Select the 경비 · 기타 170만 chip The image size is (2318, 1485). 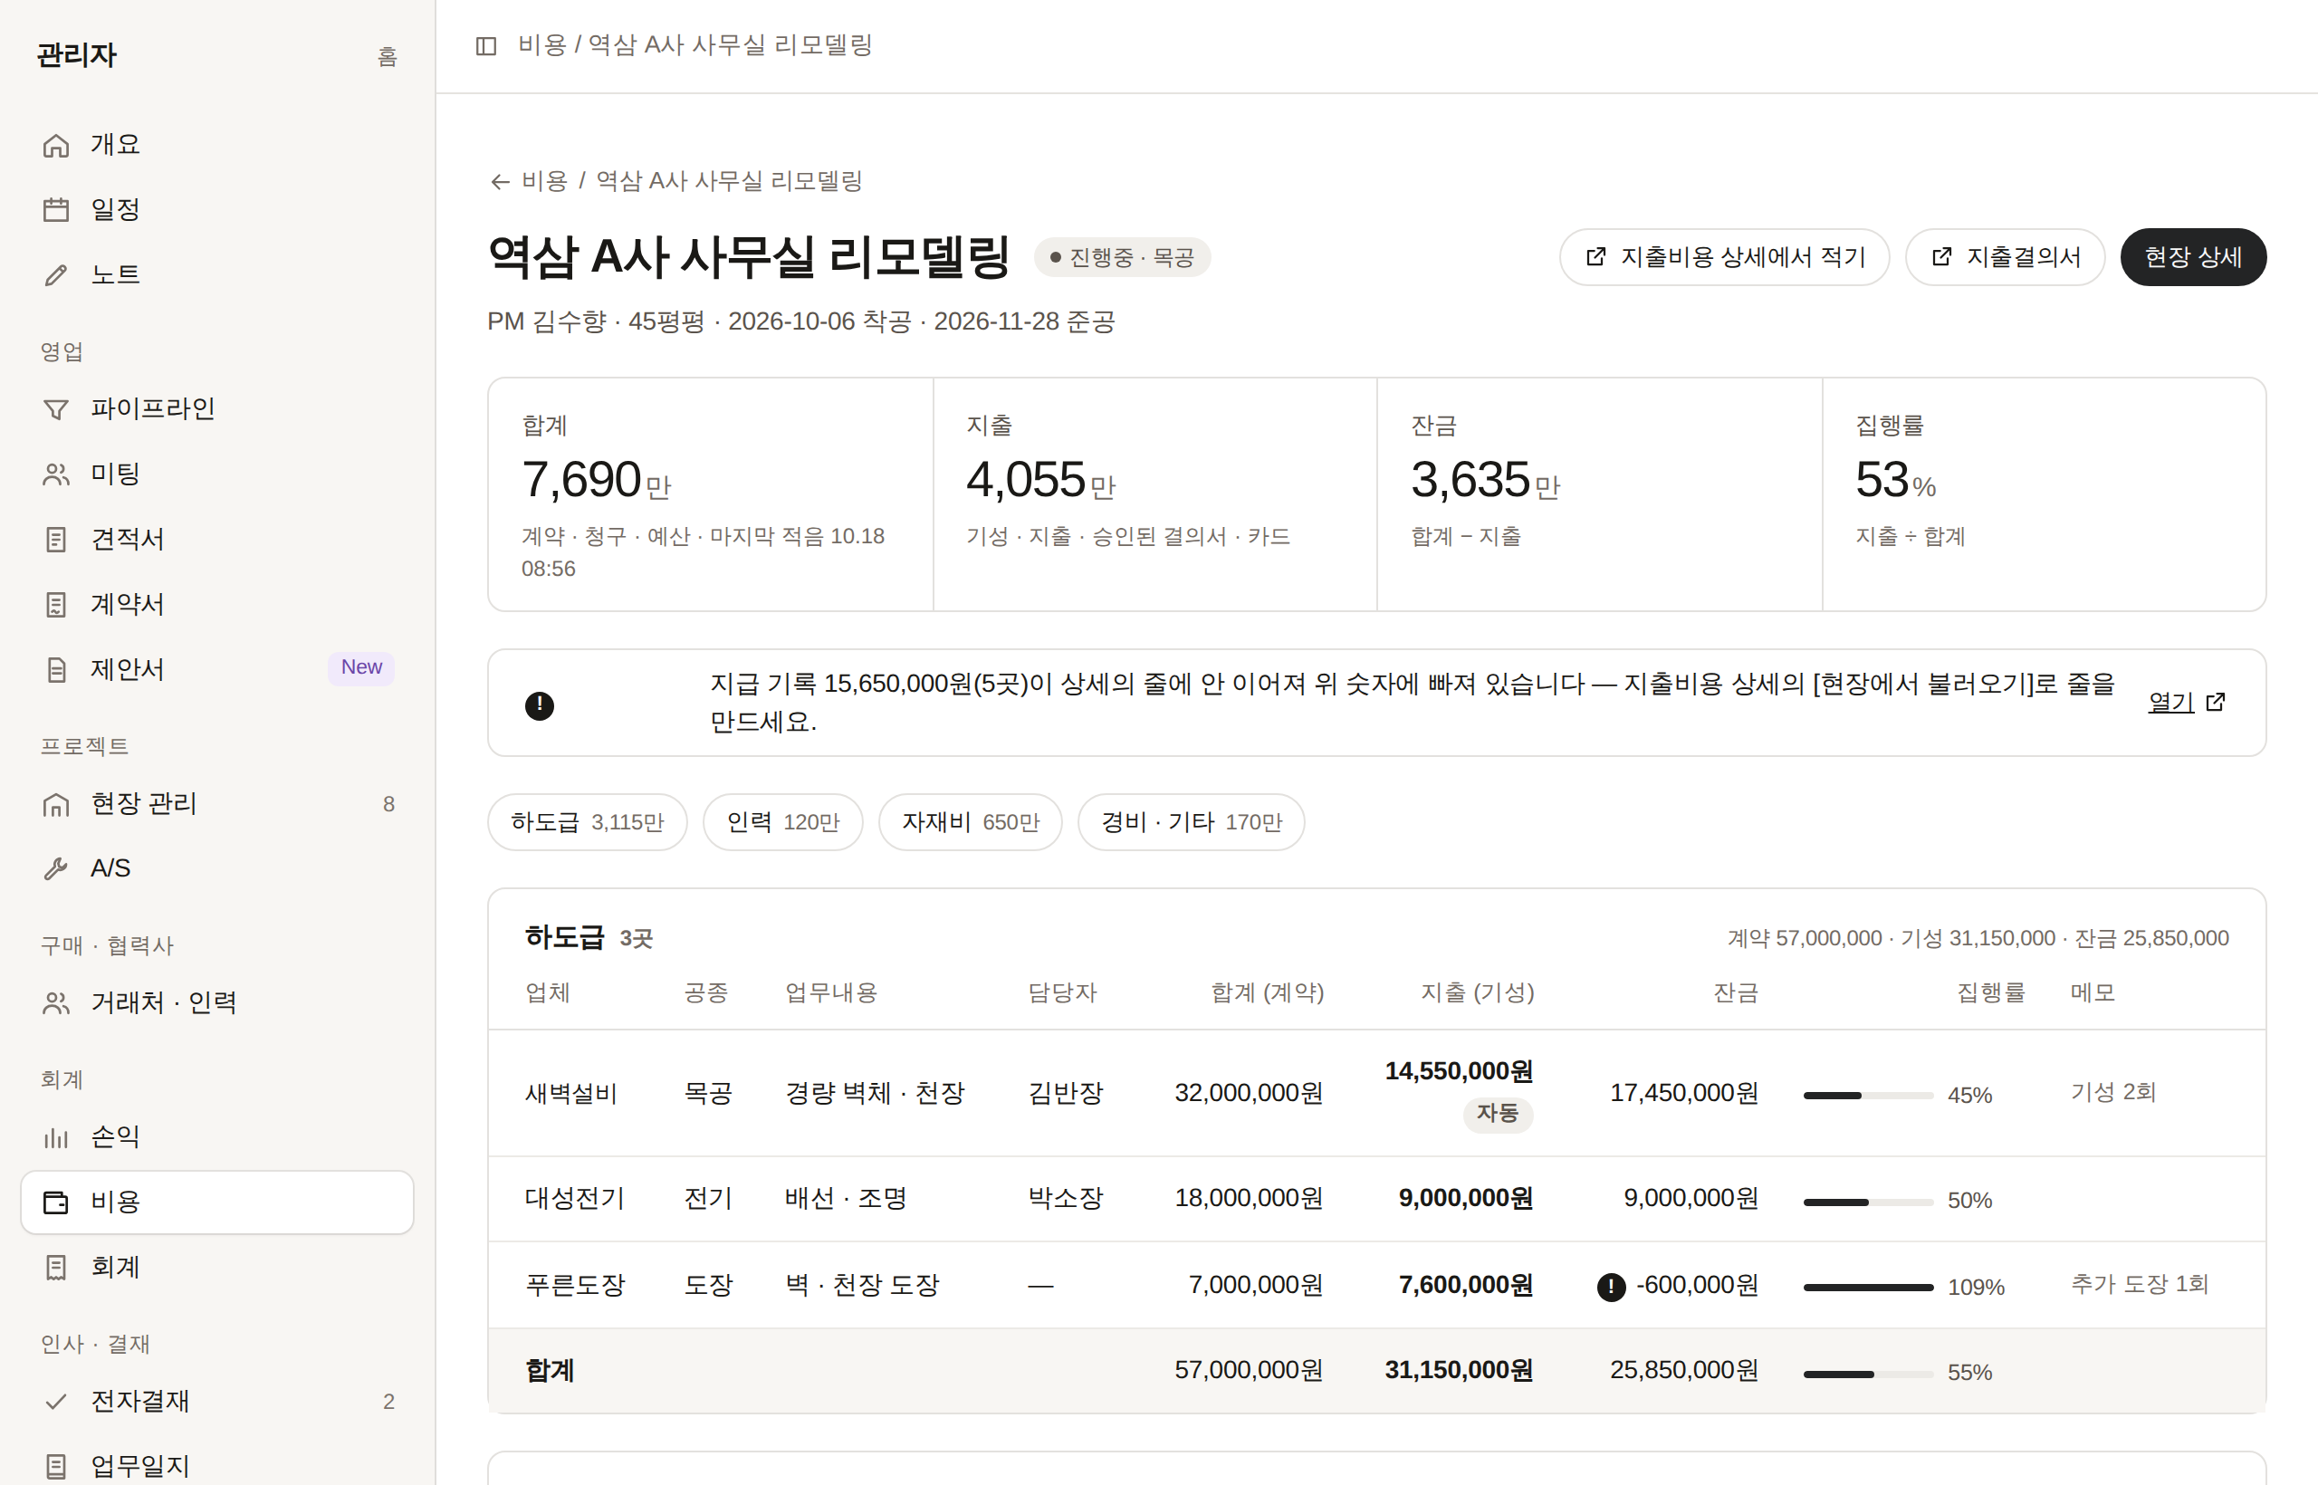pos(1191,822)
